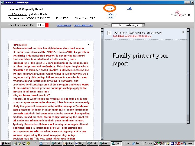This screenshot has width=195, height=146.
Task: Click the system clock in the tray
Action: (x=191, y=144)
